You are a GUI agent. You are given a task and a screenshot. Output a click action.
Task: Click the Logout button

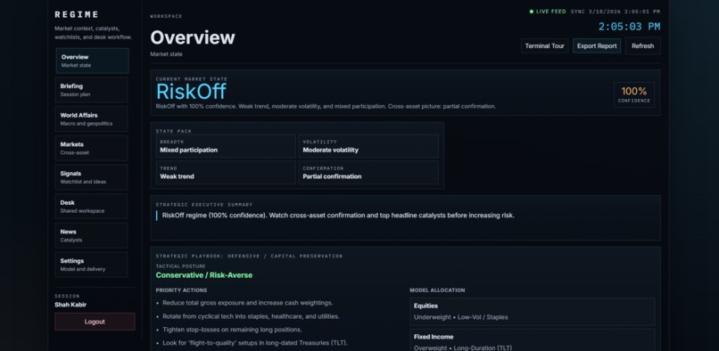(x=95, y=322)
